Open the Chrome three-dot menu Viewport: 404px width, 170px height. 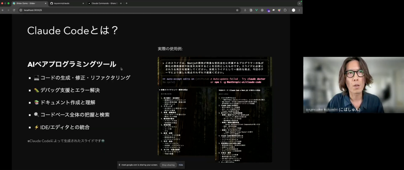pyautogui.click(x=299, y=10)
